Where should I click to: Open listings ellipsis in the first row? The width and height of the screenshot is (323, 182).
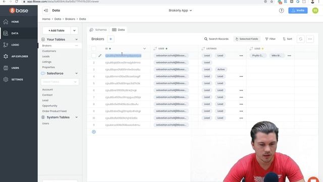coord(241,56)
